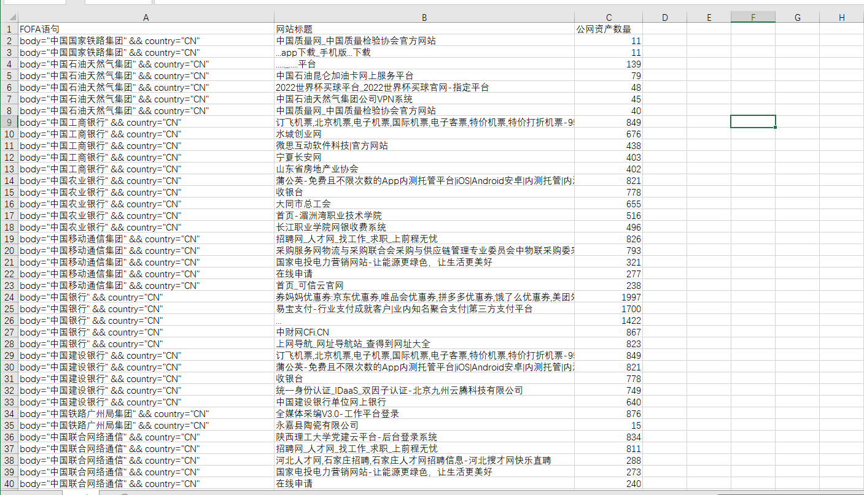Select column E header
864x495 pixels.
pyautogui.click(x=709, y=18)
